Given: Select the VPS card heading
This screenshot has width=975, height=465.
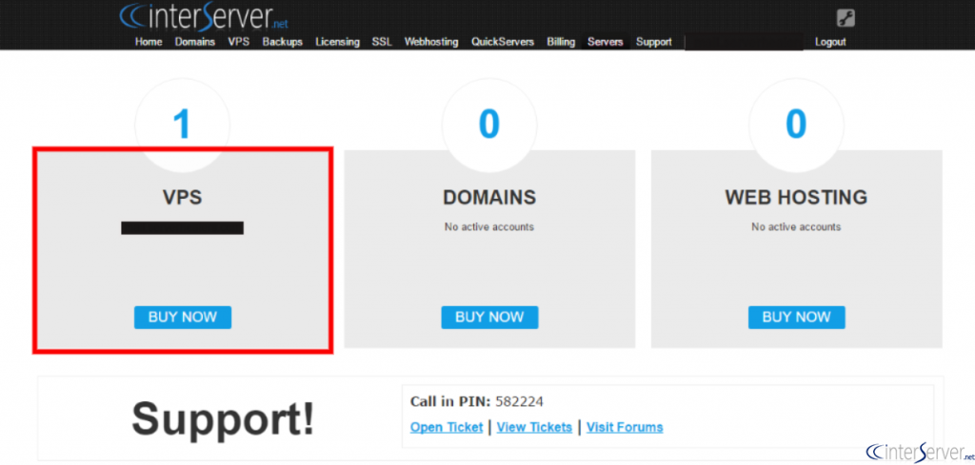Looking at the screenshot, I should coord(183,197).
